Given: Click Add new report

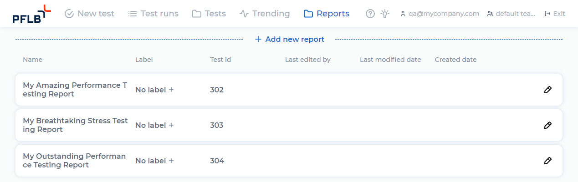Looking at the screenshot, I should (x=290, y=40).
